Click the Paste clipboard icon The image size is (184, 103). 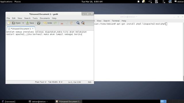(x=72, y=23)
